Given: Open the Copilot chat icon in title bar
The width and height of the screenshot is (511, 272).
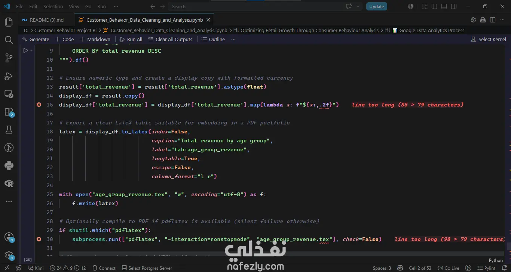Looking at the screenshot, I should click(349, 6).
